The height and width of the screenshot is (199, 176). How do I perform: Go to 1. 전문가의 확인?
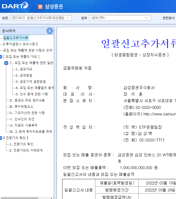click(x=21, y=144)
